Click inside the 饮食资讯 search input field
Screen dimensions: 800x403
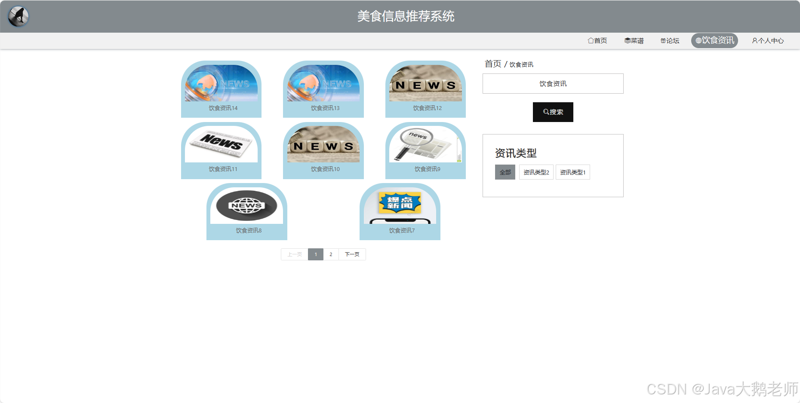coord(553,83)
